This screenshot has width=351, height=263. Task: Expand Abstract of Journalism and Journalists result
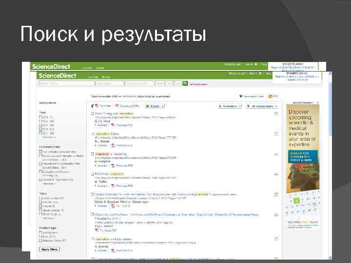coord(101,250)
